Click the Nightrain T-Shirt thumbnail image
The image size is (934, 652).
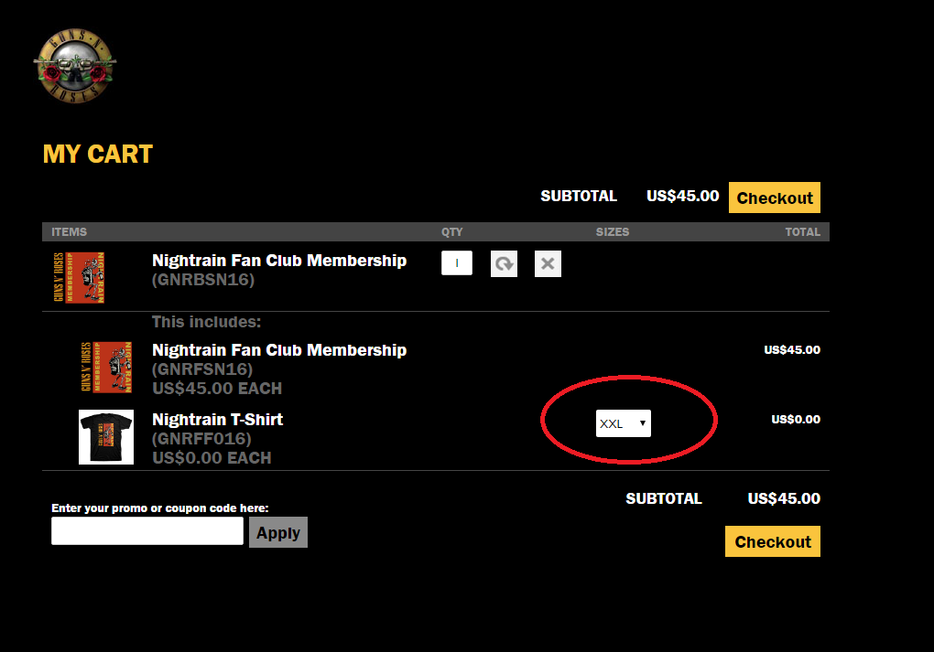(x=106, y=437)
